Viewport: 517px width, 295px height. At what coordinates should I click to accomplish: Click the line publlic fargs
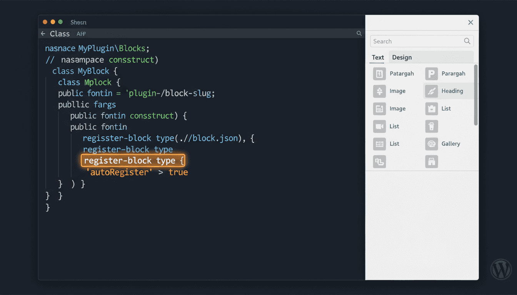tap(87, 104)
